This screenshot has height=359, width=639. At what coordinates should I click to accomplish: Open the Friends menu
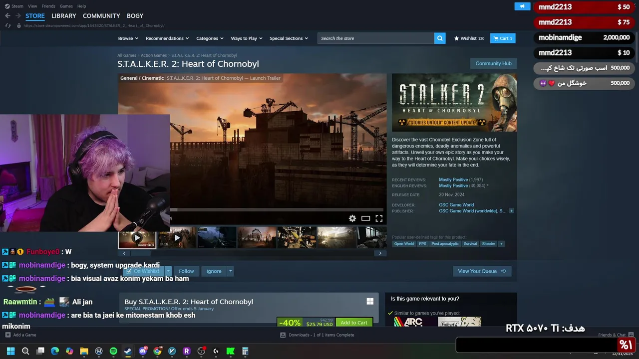click(48, 6)
